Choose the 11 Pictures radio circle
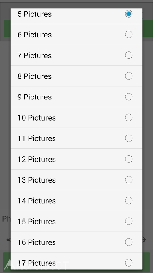 tap(128, 138)
